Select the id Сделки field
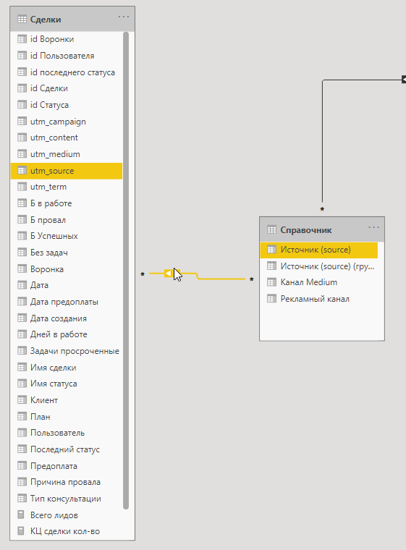 [67, 88]
